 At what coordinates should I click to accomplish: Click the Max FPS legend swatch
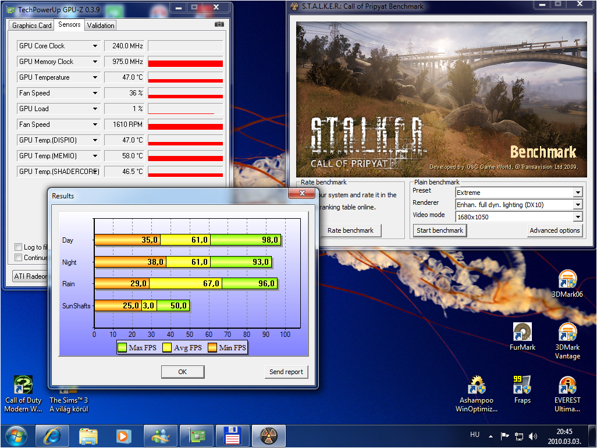point(122,347)
